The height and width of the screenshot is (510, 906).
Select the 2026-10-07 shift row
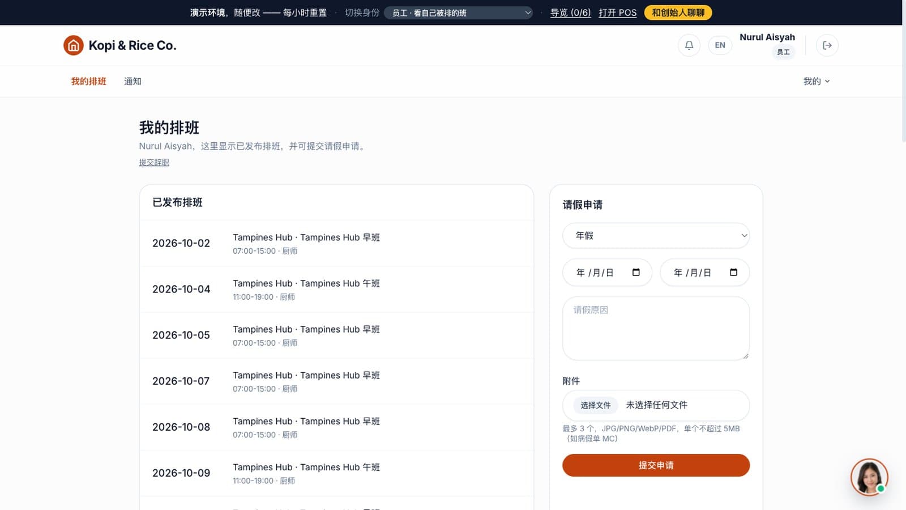tap(336, 381)
